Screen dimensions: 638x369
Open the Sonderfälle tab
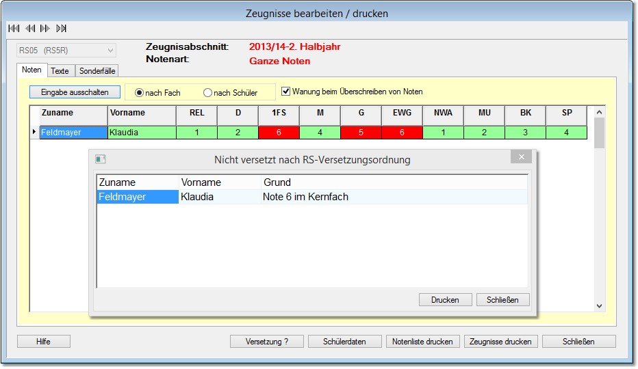[98, 70]
